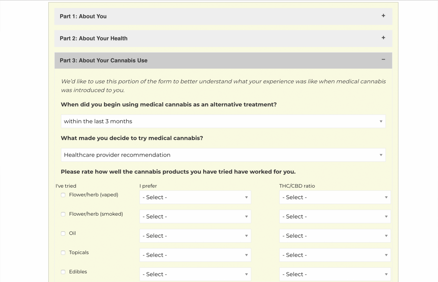Open THC/CBD ratio dropdown for Topicals
Viewport: 438px width, 282px height.
click(335, 255)
